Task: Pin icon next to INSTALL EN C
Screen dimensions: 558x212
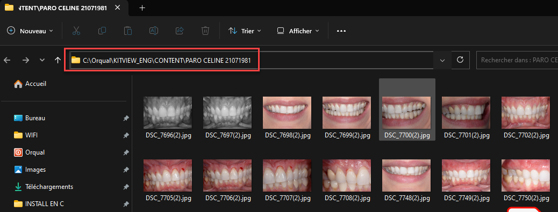Action: (x=126, y=204)
